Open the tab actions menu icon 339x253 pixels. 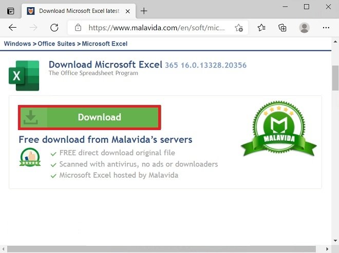pyautogui.click(x=10, y=11)
